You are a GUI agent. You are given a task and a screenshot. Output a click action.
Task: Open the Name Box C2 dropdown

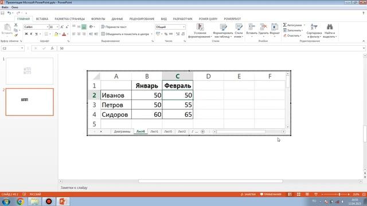(22, 48)
